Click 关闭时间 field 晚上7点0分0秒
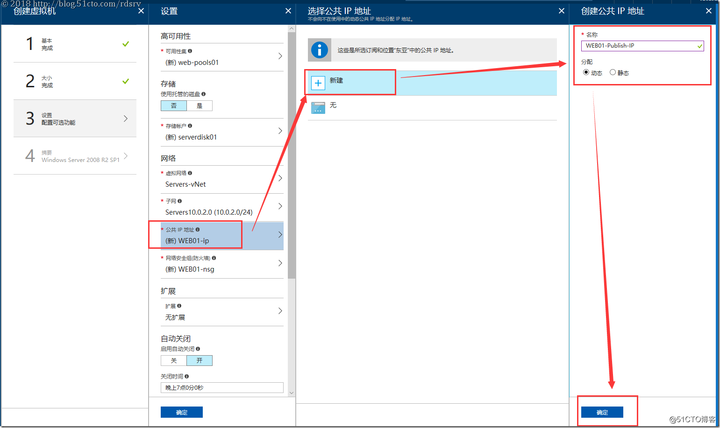 (x=222, y=387)
